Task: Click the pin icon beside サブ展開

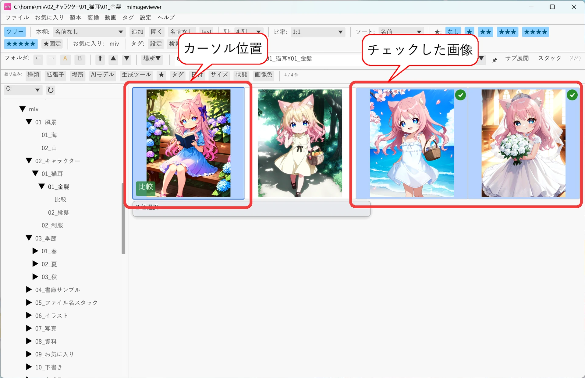Action: (495, 60)
